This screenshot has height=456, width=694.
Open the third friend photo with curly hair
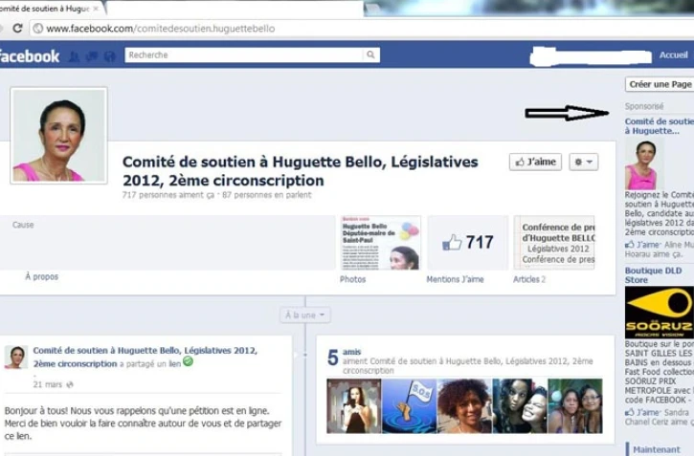coord(464,406)
